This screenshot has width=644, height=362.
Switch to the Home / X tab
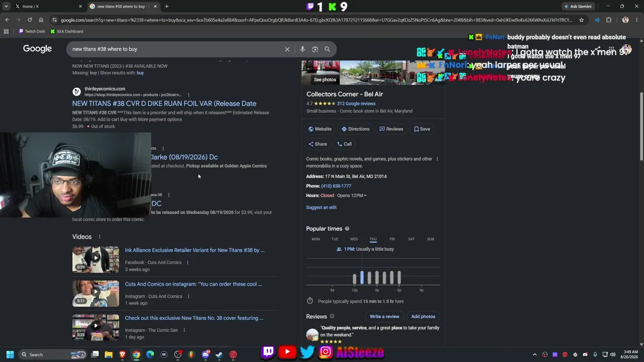point(48,7)
